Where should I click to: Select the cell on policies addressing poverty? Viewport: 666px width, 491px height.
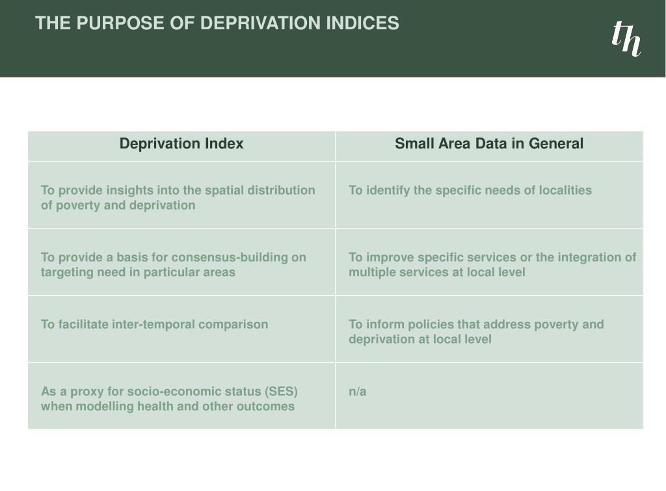click(489, 330)
